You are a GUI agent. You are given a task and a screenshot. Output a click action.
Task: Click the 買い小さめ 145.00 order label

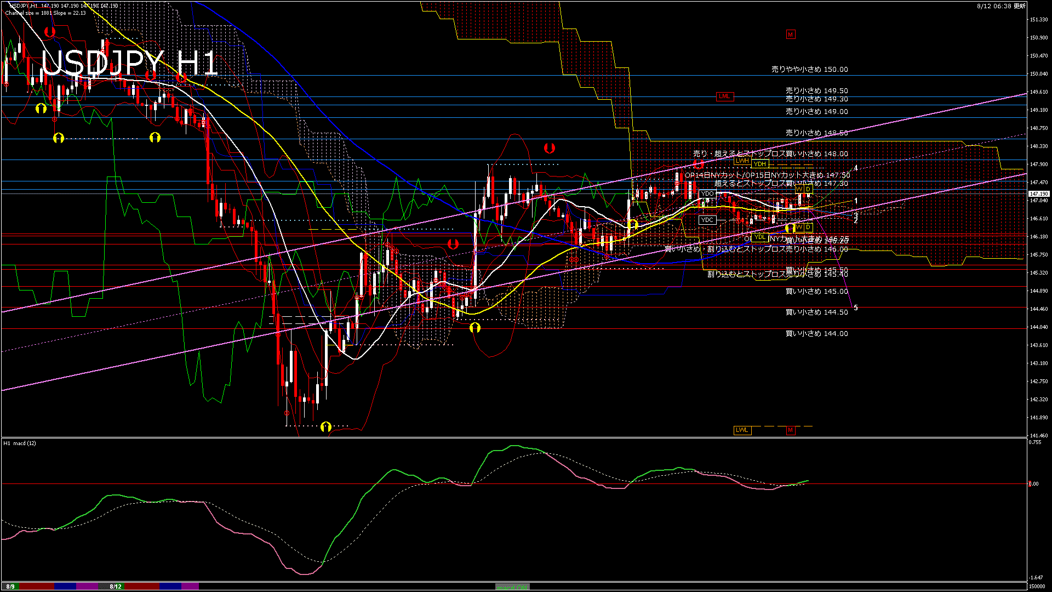click(x=816, y=291)
